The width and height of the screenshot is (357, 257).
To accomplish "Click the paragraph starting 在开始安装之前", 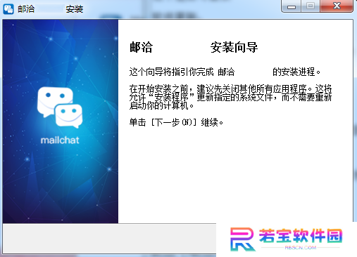I will [230, 97].
